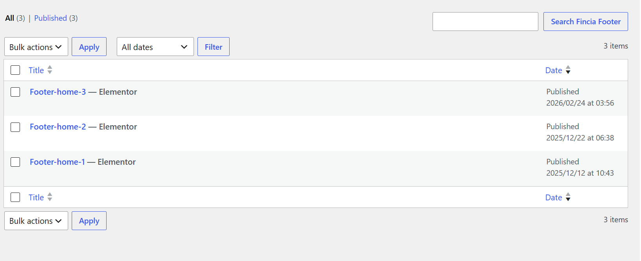This screenshot has height=261, width=641.
Task: Sort by Date using header sort arrows
Action: (x=568, y=70)
